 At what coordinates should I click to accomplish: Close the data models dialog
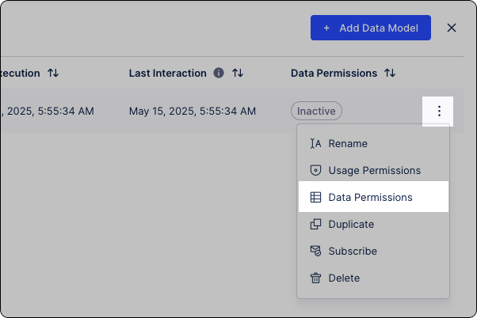click(452, 28)
